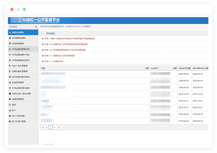Image resolution: width=217 pixels, height=153 pixels.
Task: Expand the 统计(市场监督) submenu arrow
Action: click(36, 116)
